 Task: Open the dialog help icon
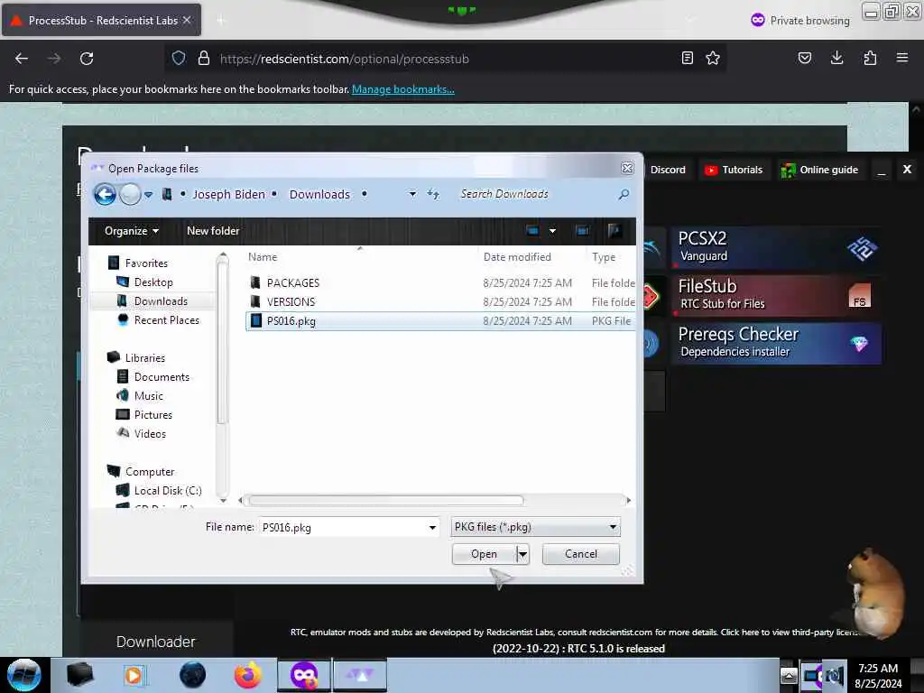pyautogui.click(x=614, y=231)
